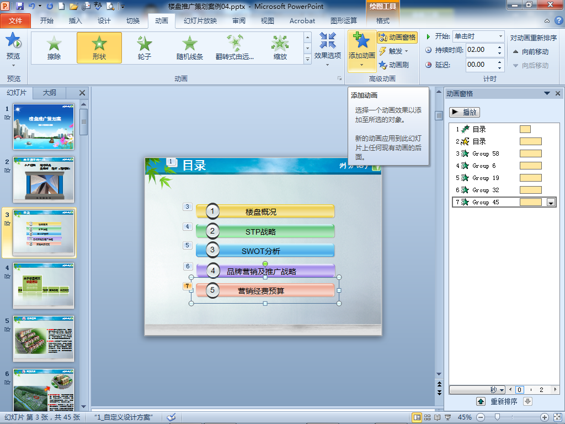Viewport: 565px width, 424px height.
Task: Select slide 5 thumbnail
Action: tap(44, 338)
